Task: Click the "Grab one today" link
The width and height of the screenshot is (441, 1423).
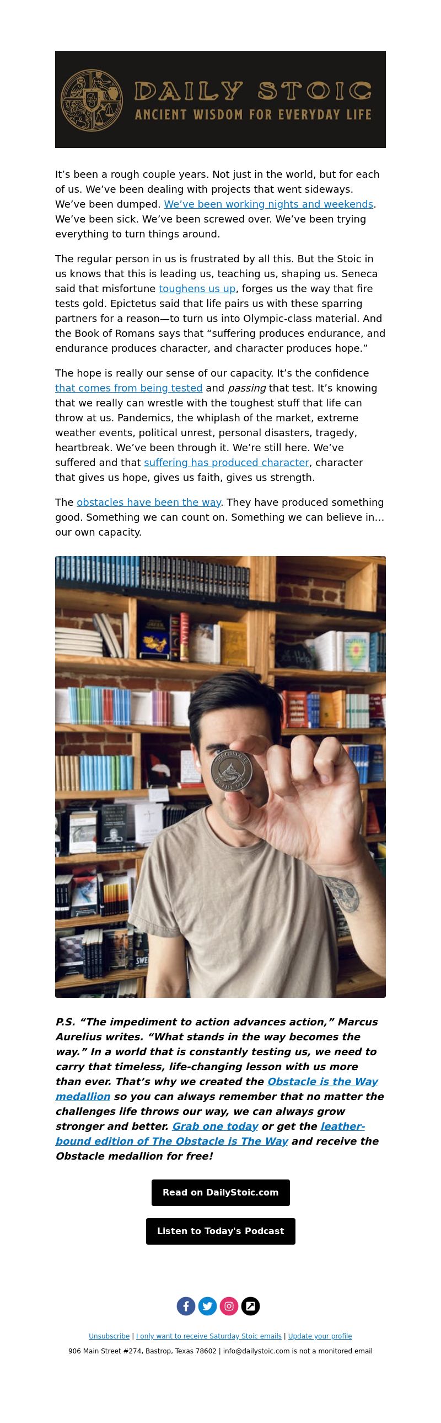Action: click(x=215, y=1126)
